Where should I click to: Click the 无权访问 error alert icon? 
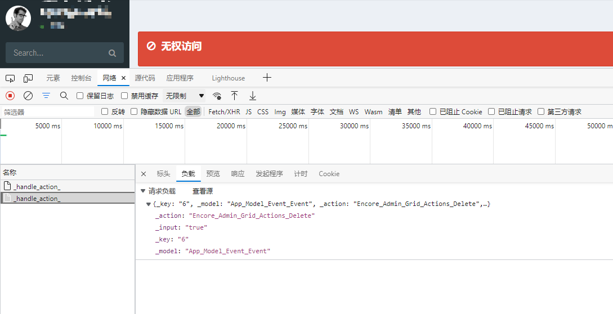click(151, 46)
